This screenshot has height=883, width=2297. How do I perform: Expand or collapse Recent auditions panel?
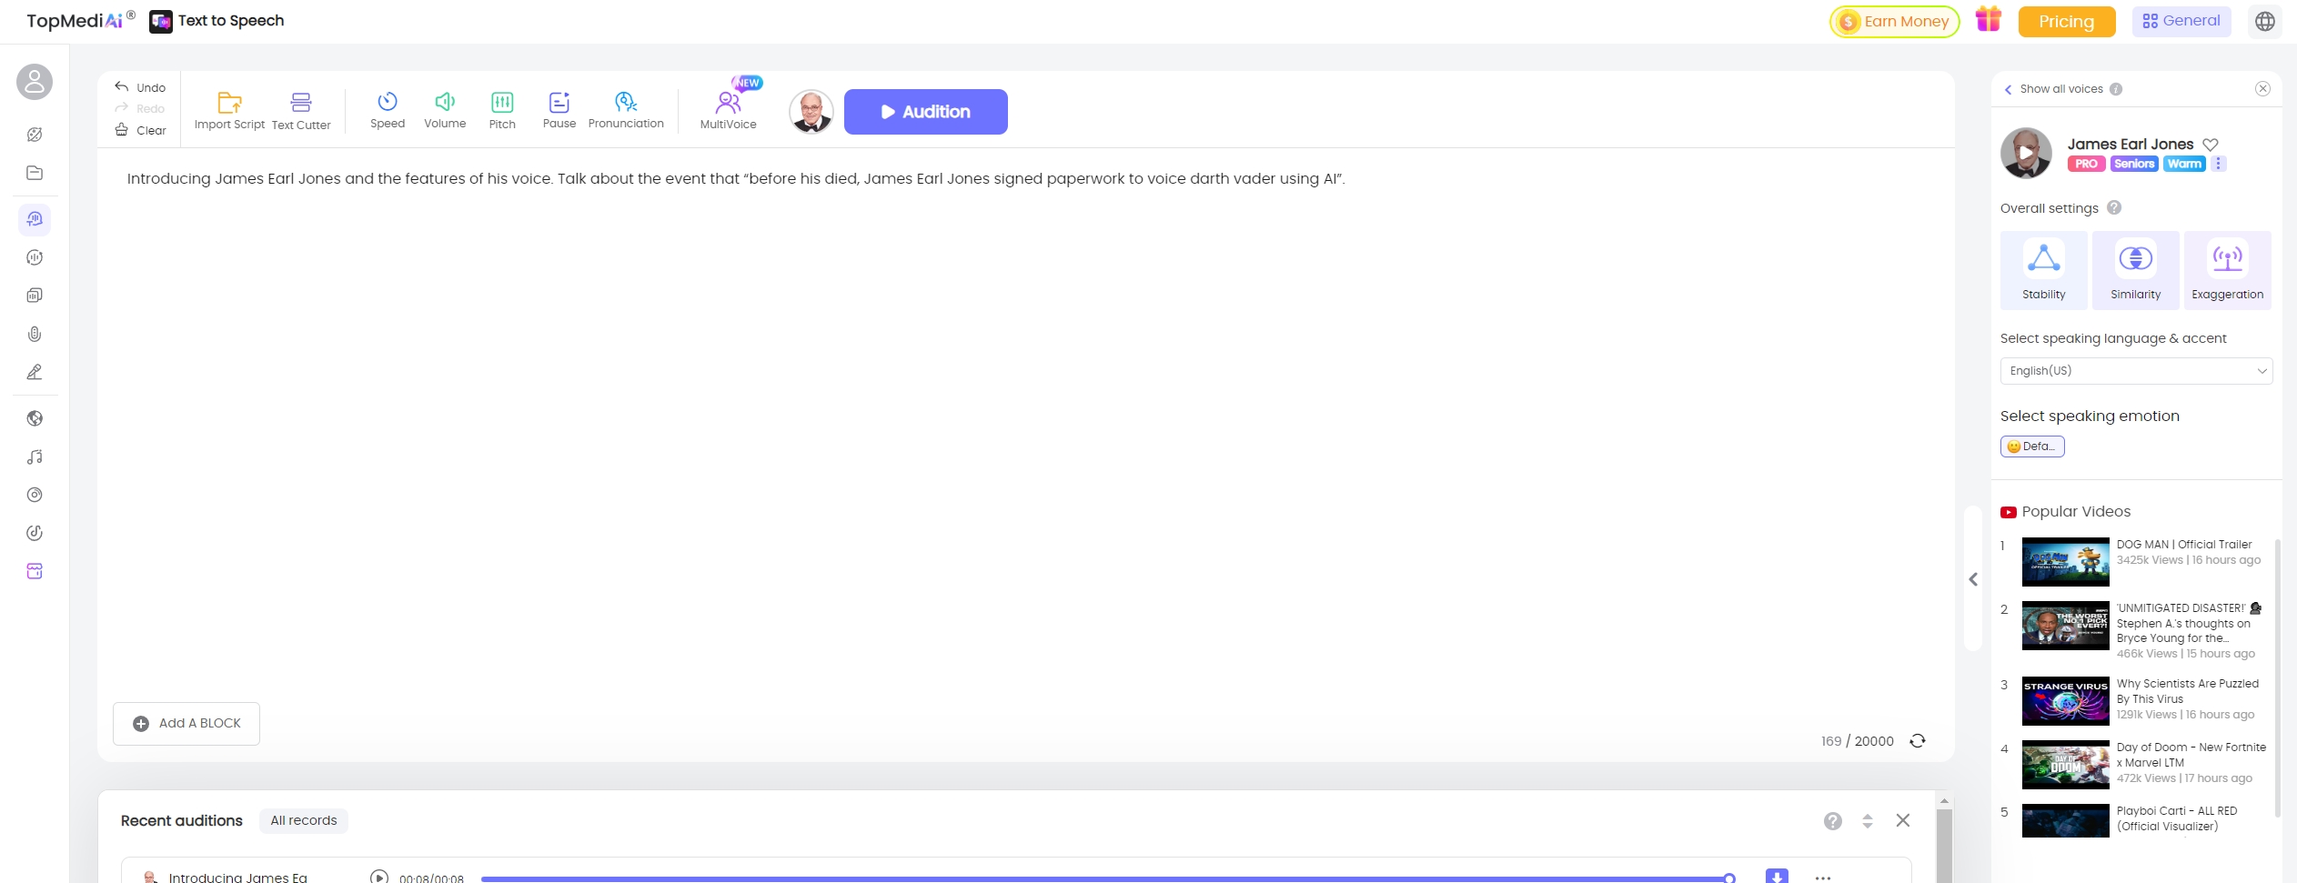coord(1868,821)
